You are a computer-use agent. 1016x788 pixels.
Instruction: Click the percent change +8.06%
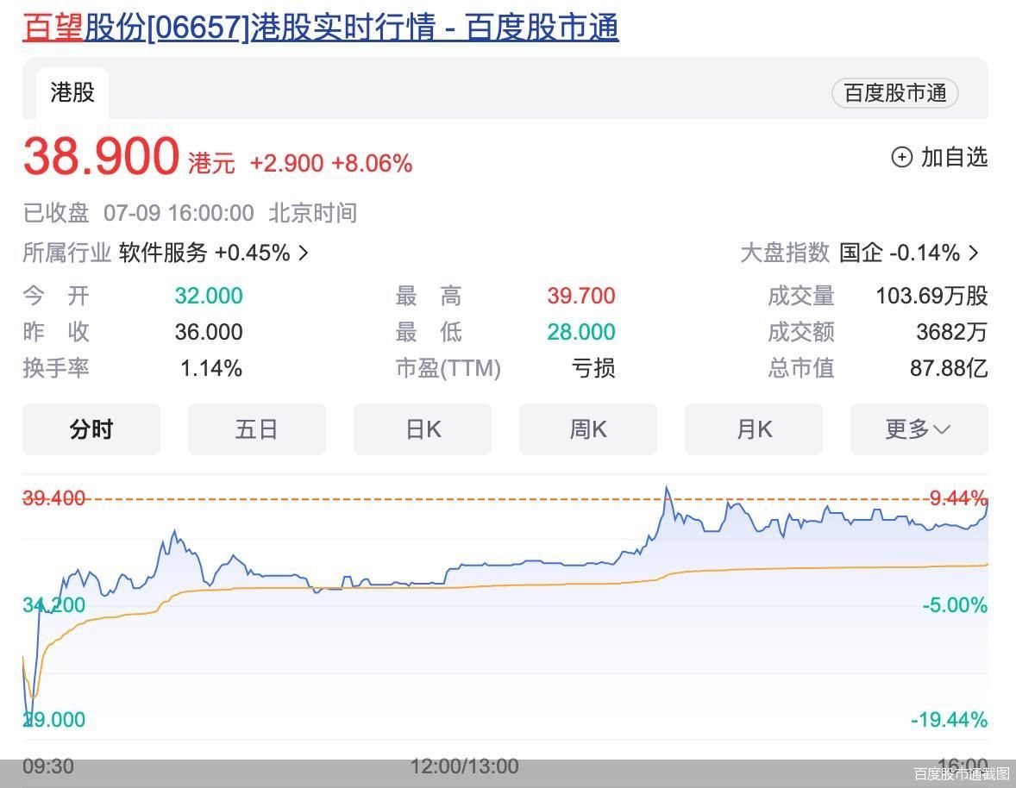[372, 163]
